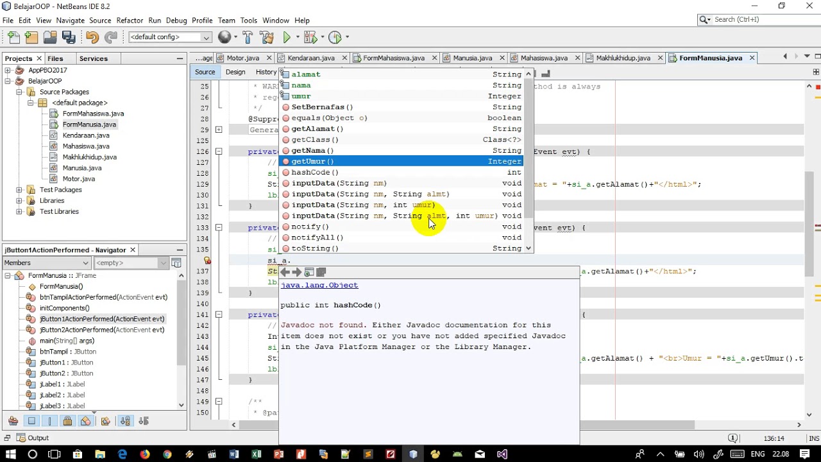The height and width of the screenshot is (462, 821).
Task: Click the navigator view options icon beside filter
Action: pos(176,262)
